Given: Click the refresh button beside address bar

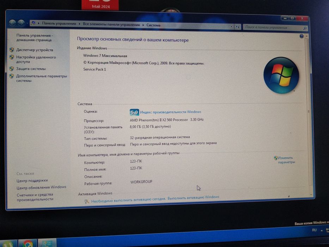Looking at the screenshot, I should click(238, 27).
